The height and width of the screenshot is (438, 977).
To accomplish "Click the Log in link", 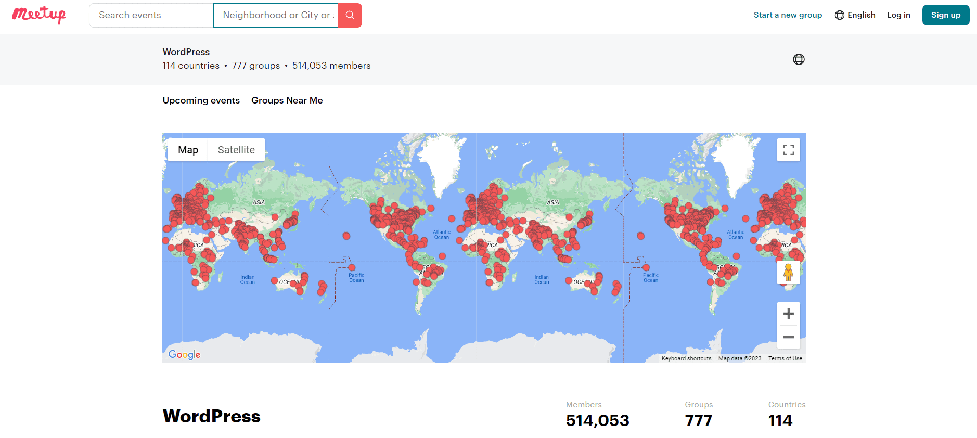I will 898,15.
